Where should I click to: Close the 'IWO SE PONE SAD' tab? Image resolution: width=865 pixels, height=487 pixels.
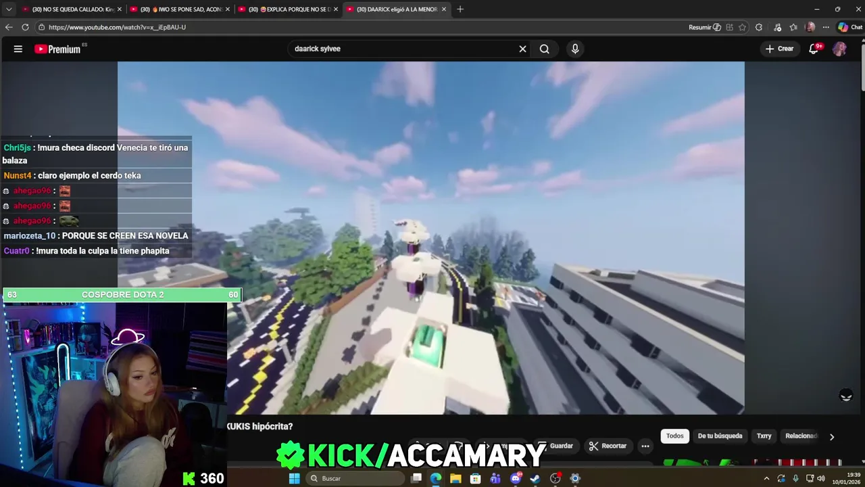tap(228, 9)
